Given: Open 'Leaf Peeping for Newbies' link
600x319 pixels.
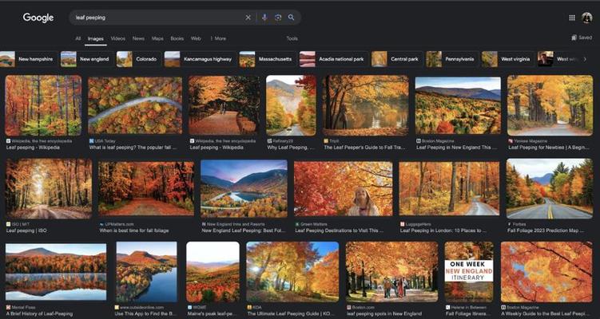Looking at the screenshot, I should tap(549, 148).
